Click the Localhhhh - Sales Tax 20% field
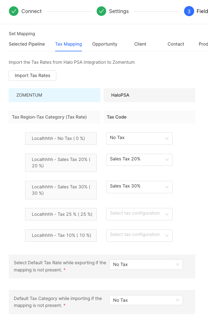The image size is (208, 315). 61,163
